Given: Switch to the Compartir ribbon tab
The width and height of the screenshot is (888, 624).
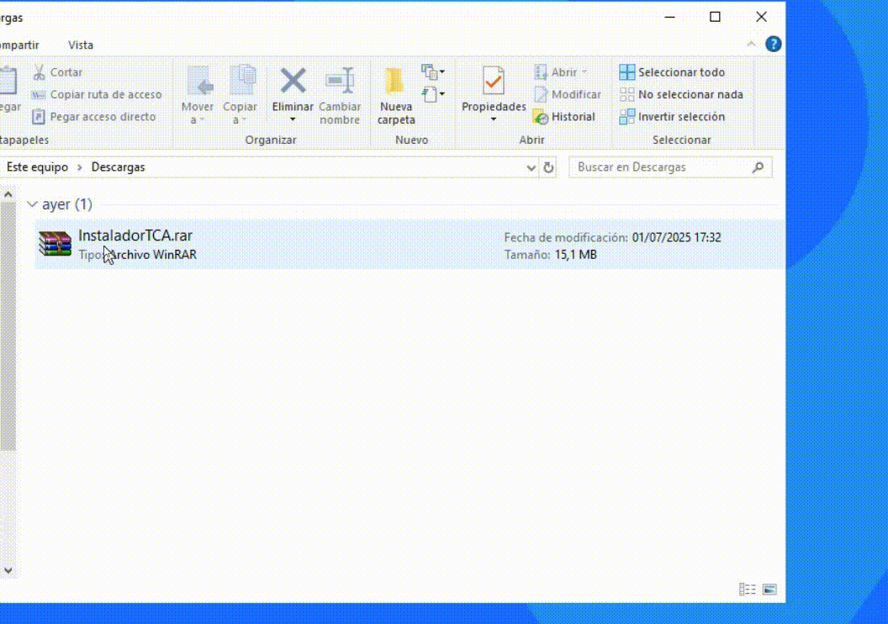Looking at the screenshot, I should 19,45.
